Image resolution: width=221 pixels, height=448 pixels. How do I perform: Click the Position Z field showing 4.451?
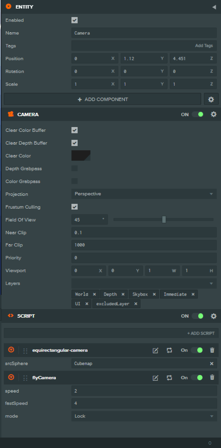pos(193,59)
